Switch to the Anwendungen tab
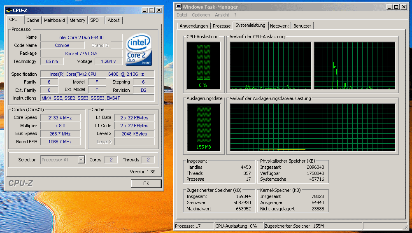Viewport: 412px width, 233px height. point(193,26)
